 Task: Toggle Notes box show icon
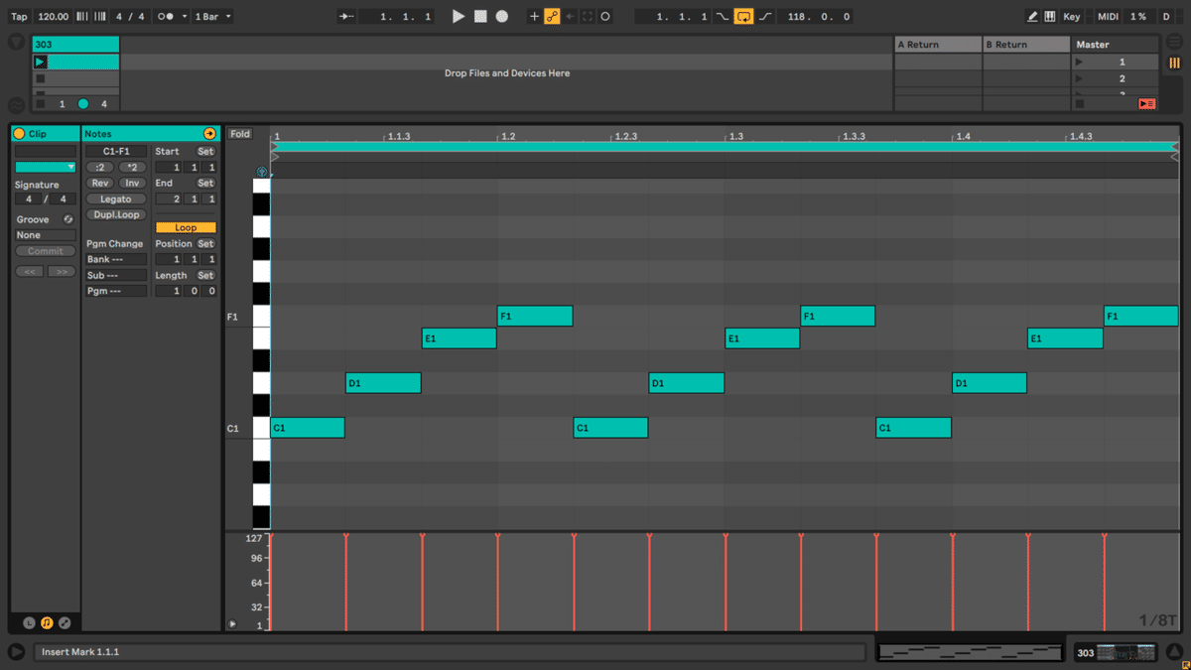tap(47, 623)
